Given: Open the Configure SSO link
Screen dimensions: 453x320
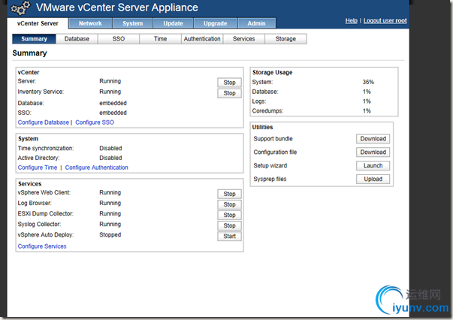Looking at the screenshot, I should pos(95,122).
